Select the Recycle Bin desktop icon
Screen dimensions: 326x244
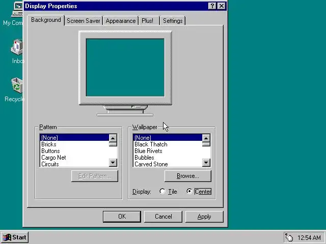pos(17,85)
